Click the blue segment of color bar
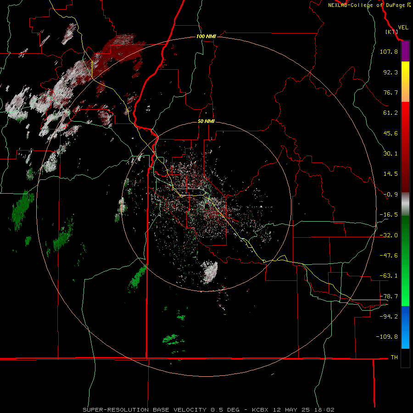Image resolution: width=413 pixels, height=413 pixels. (405, 327)
